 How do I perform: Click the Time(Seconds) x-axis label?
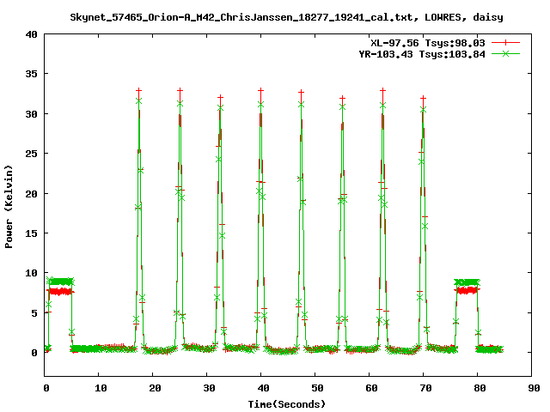pos(286,404)
